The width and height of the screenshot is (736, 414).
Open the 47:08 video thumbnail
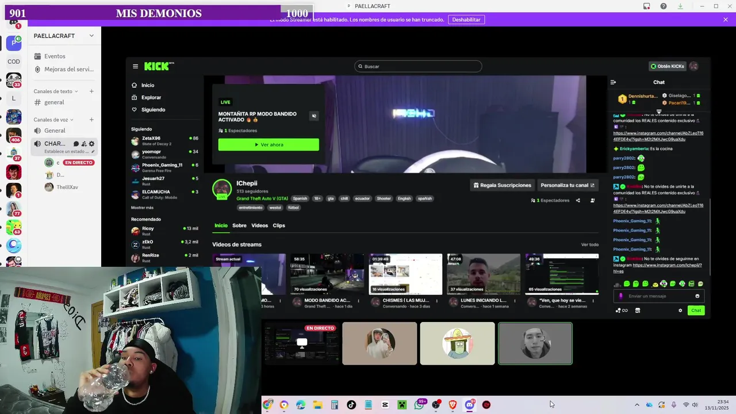coord(484,274)
